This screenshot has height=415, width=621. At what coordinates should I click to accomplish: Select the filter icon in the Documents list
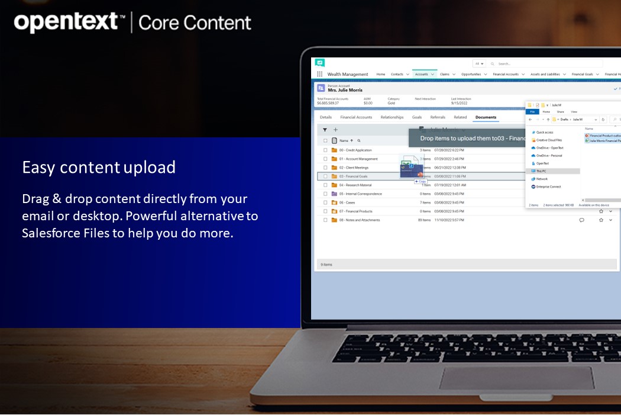click(x=325, y=129)
